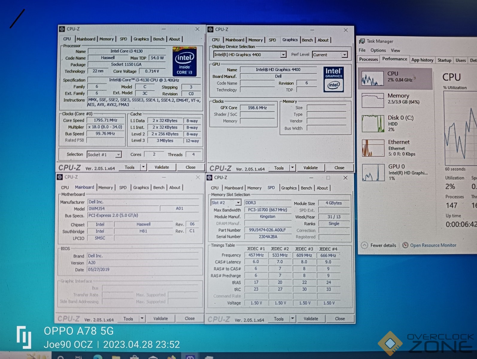The image size is (477, 359).
Task: Click Validate in the CPU-Z Graphics window
Action: pos(311,168)
